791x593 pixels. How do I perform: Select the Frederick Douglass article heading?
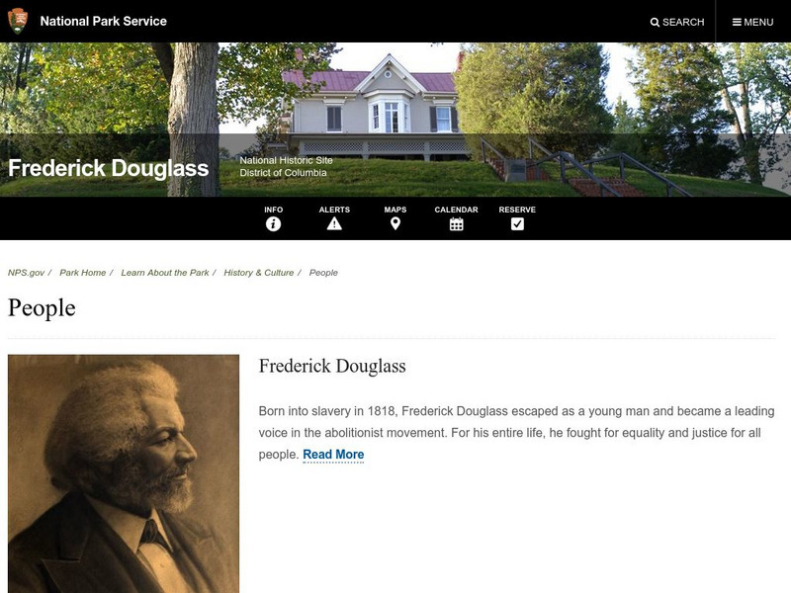point(332,366)
